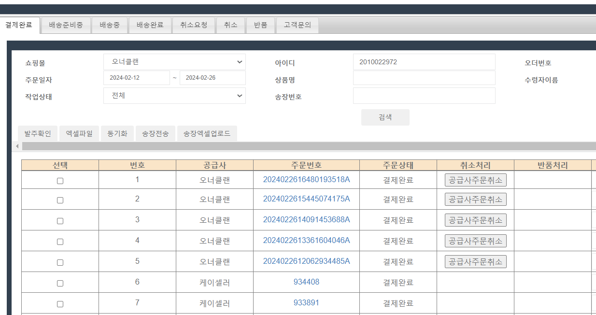Go to the 고객문의 tab

[297, 25]
